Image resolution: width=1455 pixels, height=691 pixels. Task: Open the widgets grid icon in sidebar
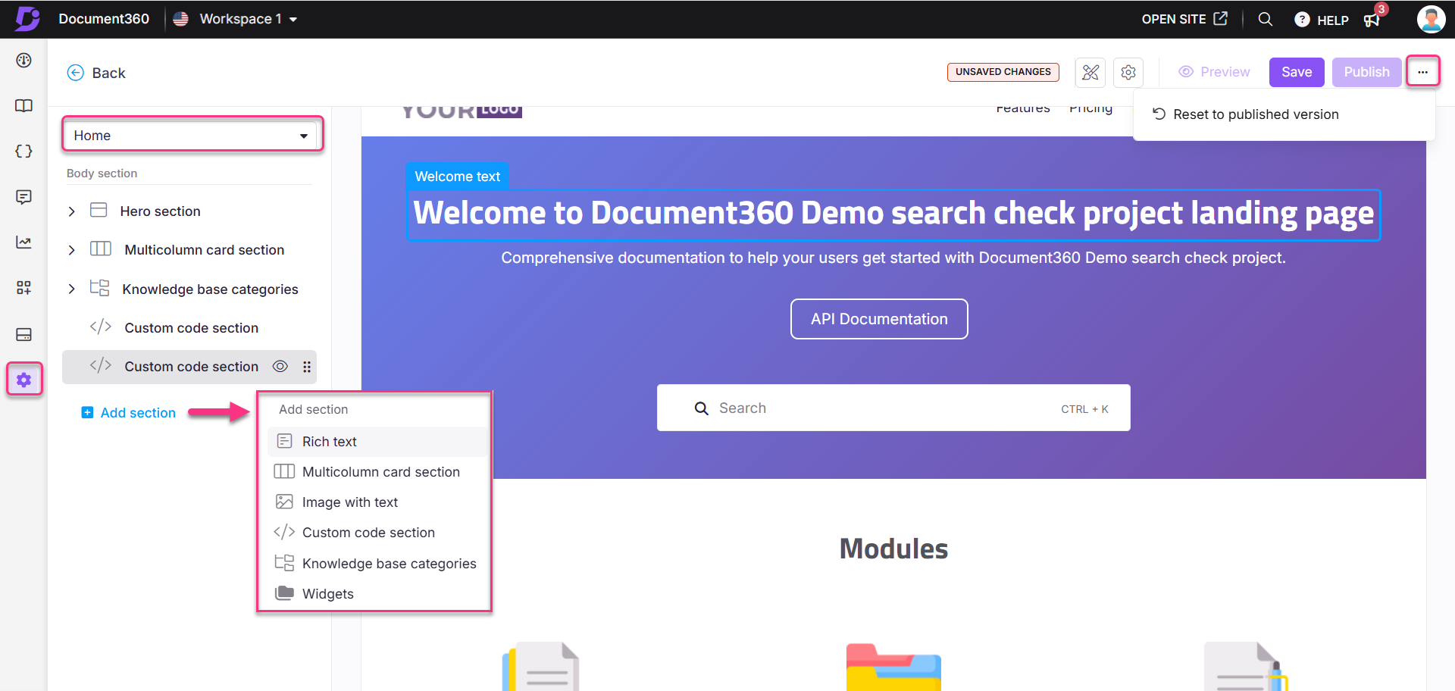23,288
